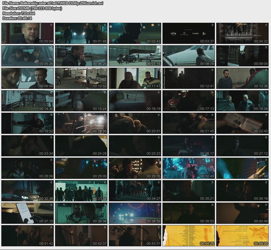Image resolution: width=271 pixels, height=250 pixels.
Task: Select the dark doorway frame at 00:12:41
Action: click(189, 78)
